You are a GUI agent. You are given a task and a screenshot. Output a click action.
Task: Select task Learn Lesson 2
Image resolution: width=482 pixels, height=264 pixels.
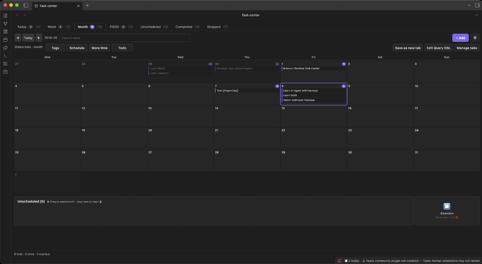tap(180, 73)
